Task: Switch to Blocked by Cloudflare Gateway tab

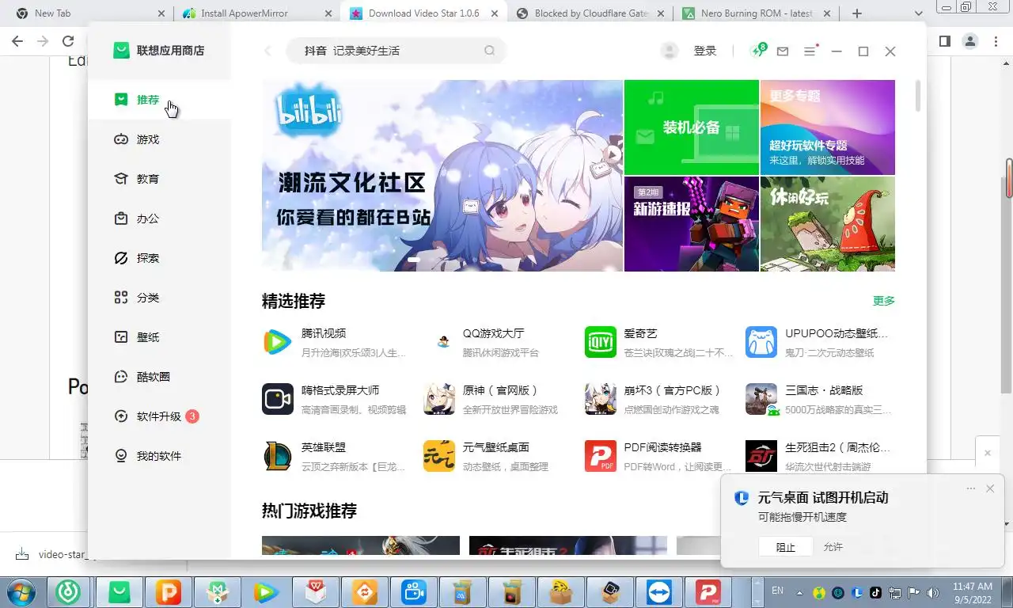Action: [590, 13]
